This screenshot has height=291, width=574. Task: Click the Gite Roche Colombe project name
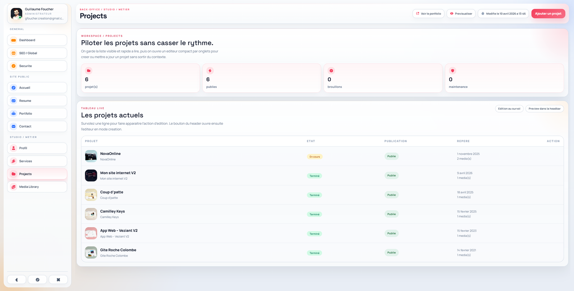point(118,250)
